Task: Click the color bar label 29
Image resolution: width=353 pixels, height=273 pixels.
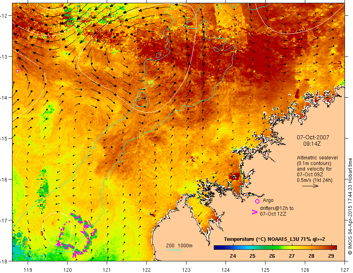Action: pyautogui.click(x=331, y=256)
